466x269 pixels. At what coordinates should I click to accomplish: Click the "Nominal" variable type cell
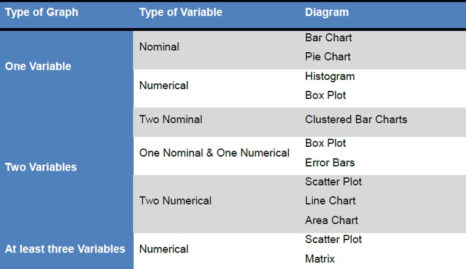(159, 47)
